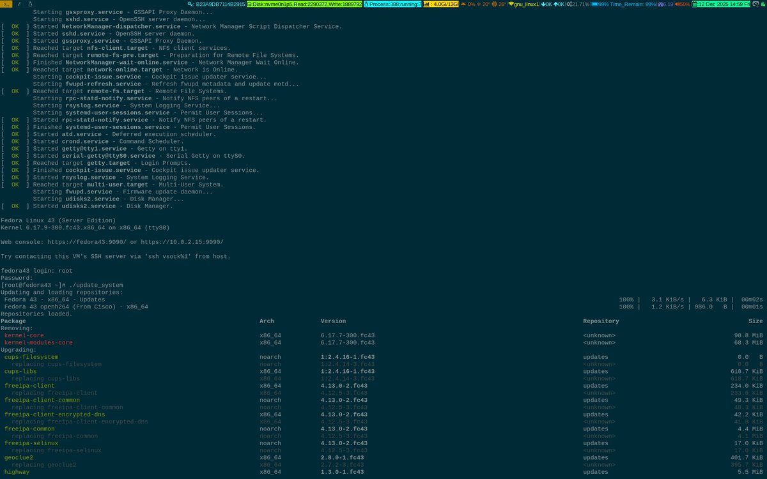Click the 12 Dec 2025 date clock
This screenshot has height=479, width=767.
[722, 4]
